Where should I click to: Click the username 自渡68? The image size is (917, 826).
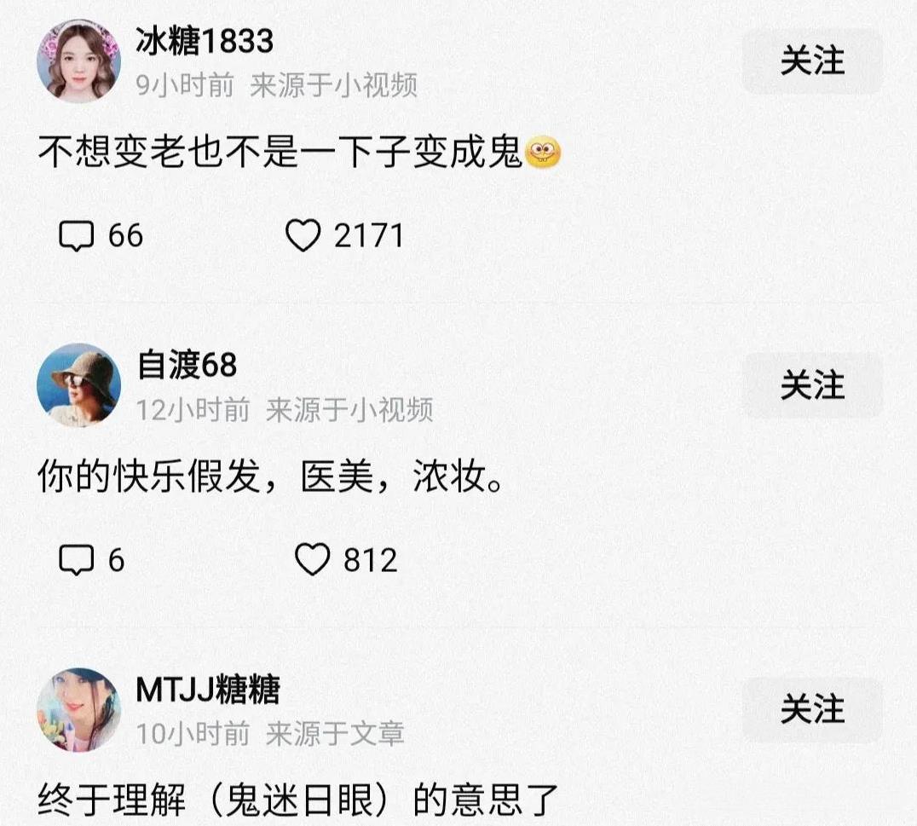tap(187, 365)
